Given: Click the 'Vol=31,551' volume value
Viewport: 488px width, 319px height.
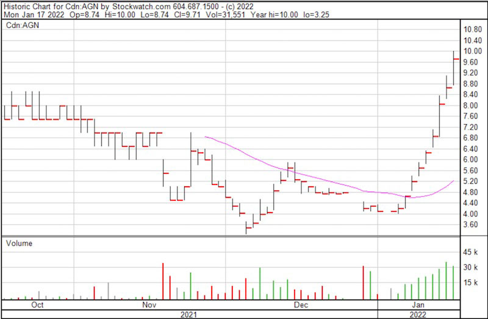Looking at the screenshot, I should (225, 15).
